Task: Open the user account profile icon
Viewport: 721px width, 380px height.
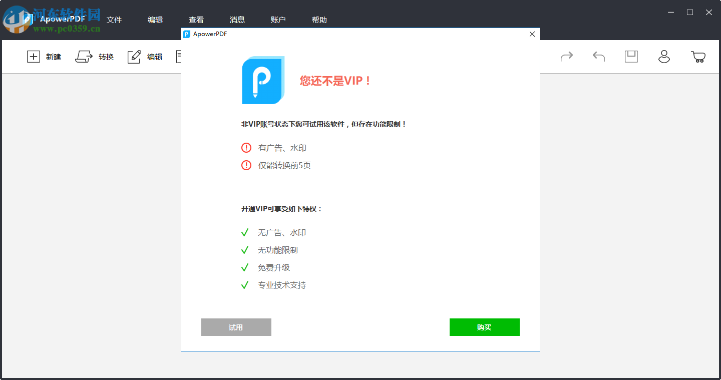Action: (664, 57)
